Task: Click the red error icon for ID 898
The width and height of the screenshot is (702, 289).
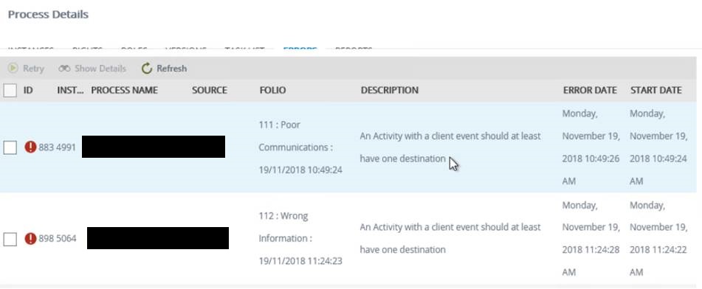Action: tap(30, 238)
